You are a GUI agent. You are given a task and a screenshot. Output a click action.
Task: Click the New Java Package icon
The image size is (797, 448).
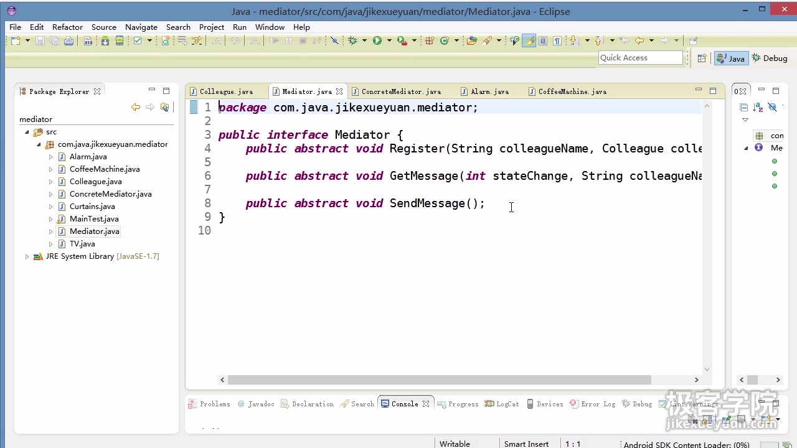(x=429, y=40)
